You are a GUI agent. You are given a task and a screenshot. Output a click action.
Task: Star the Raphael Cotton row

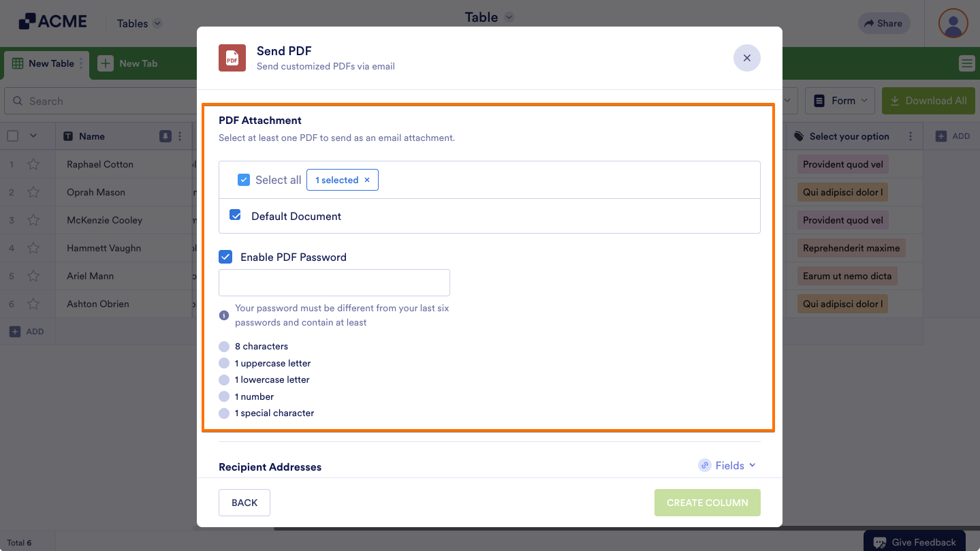click(x=33, y=164)
